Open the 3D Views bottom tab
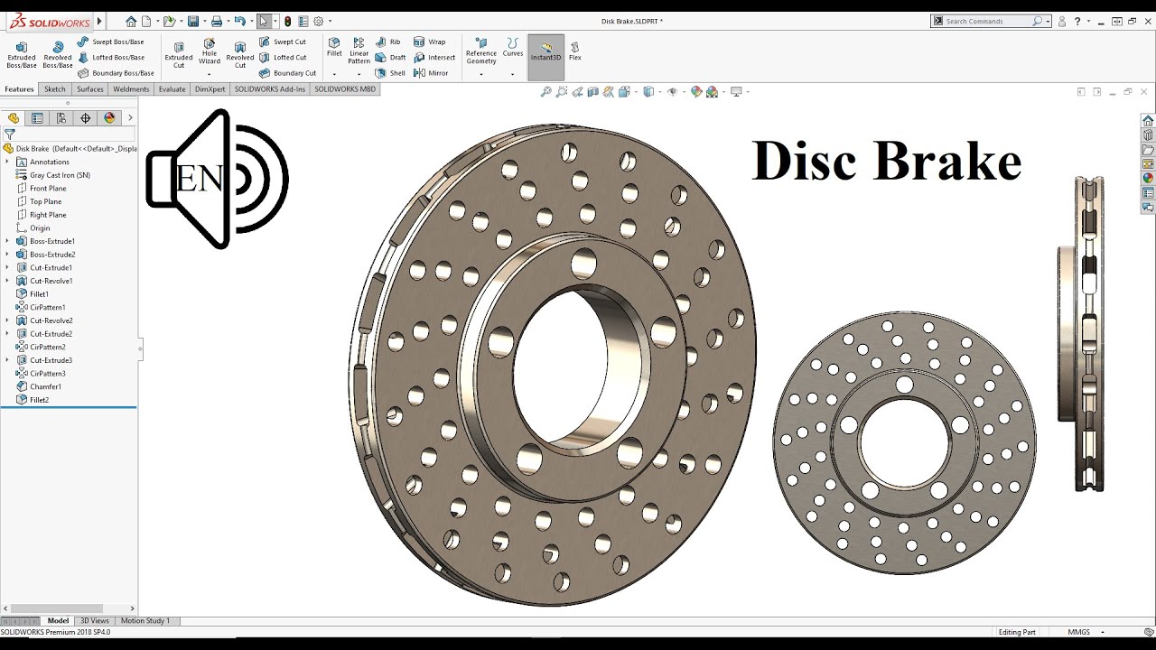Screen dimensions: 1156x650 pos(95,621)
